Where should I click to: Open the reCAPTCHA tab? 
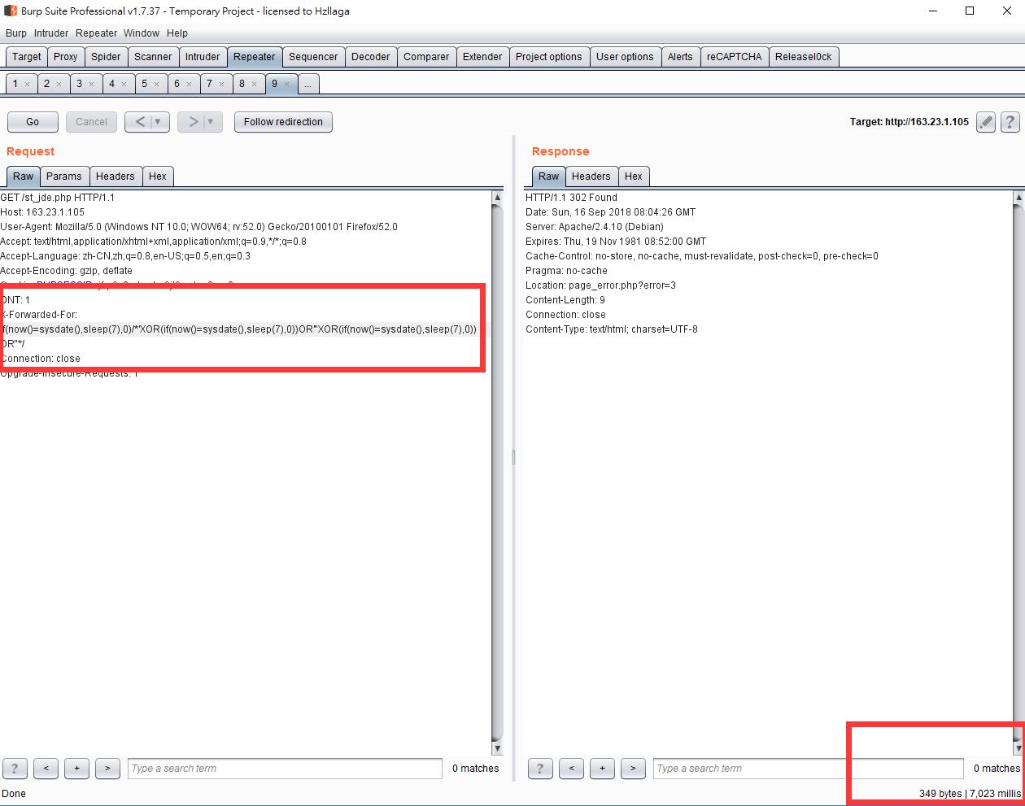coord(735,57)
